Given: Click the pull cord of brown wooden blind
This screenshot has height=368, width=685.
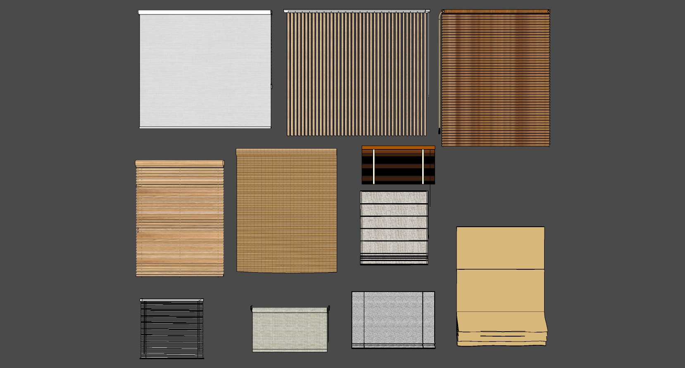Looking at the screenshot, I should click(x=440, y=72).
